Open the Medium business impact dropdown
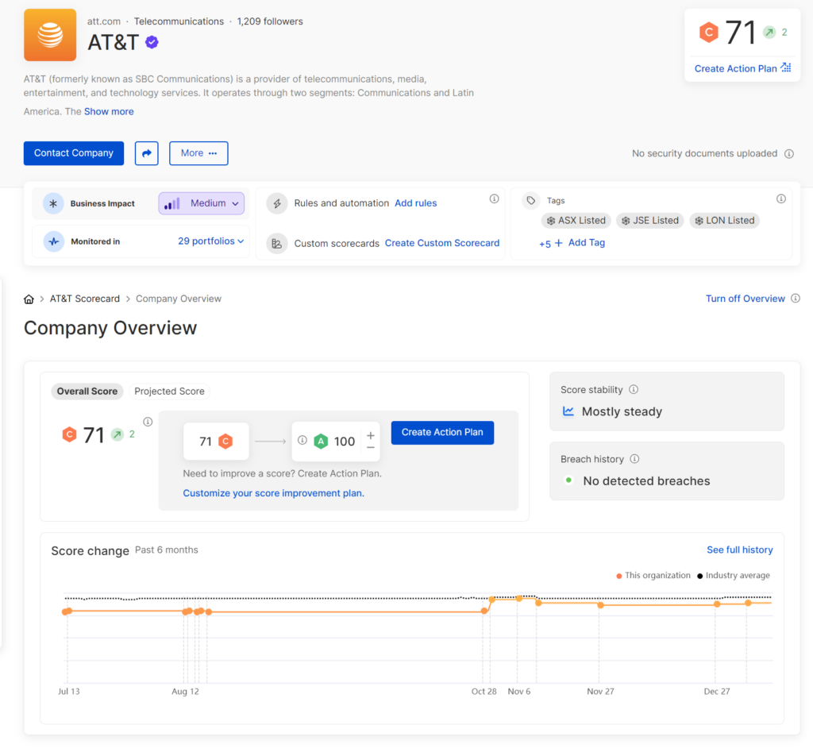This screenshot has width=813, height=752. 201,203
